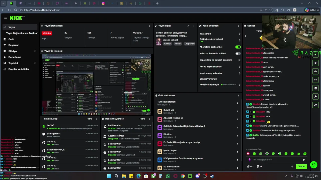This screenshot has height=180, width=321.
Task: Click the Turkish tag in stream info
Action: pyautogui.click(x=167, y=43)
